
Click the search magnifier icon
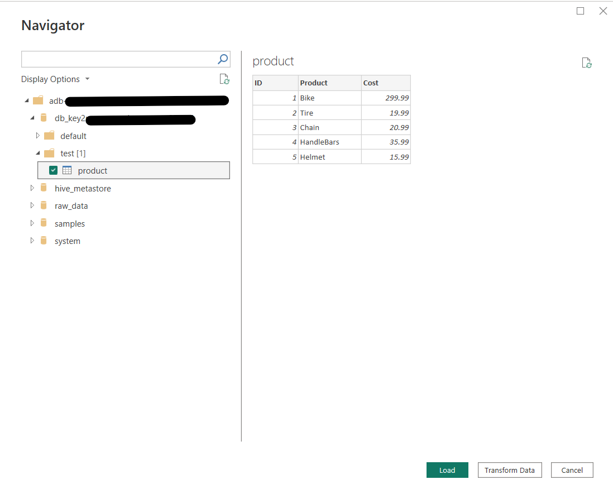pos(223,59)
